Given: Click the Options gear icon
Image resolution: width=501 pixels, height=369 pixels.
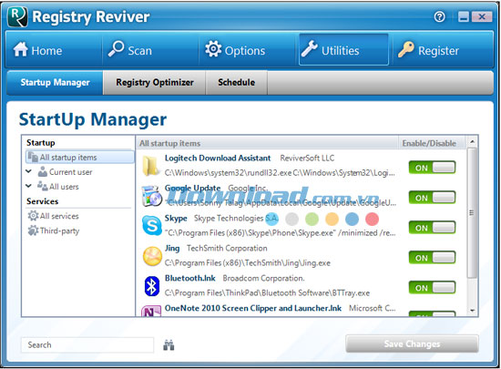Looking at the screenshot, I should [213, 49].
